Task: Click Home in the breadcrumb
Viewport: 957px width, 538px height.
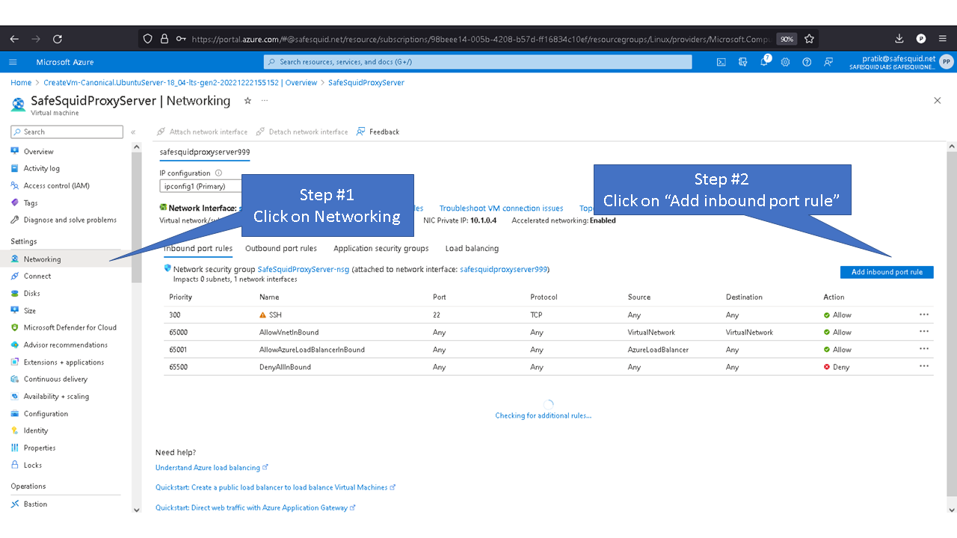Action: pyautogui.click(x=21, y=83)
